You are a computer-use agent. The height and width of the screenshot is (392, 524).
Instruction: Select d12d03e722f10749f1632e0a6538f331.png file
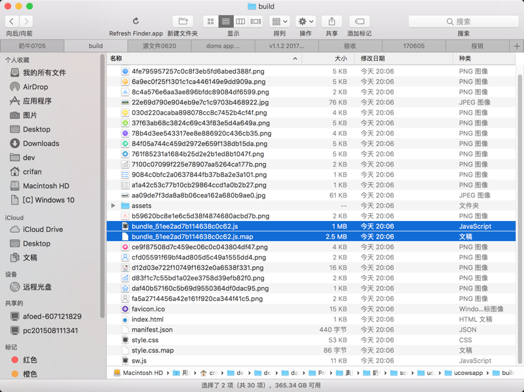311,268
